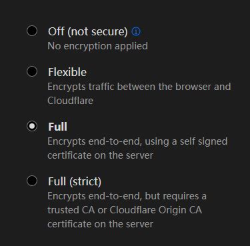Click "Encrypts traffic between the browser and" line
Image resolution: width=250 pixels, height=246 pixels.
[x=139, y=87]
